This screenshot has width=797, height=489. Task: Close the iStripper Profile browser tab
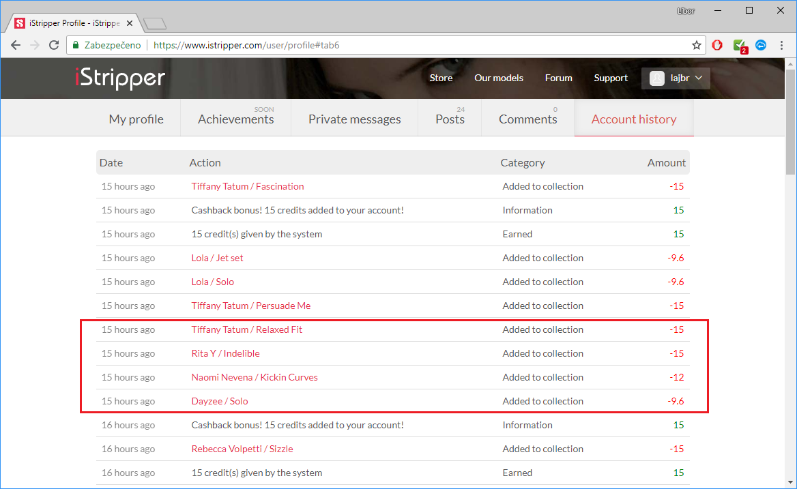[x=130, y=23]
